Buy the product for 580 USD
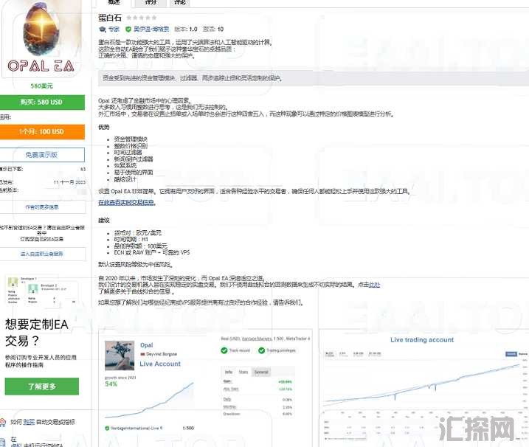The height and width of the screenshot is (447, 529). 42,103
